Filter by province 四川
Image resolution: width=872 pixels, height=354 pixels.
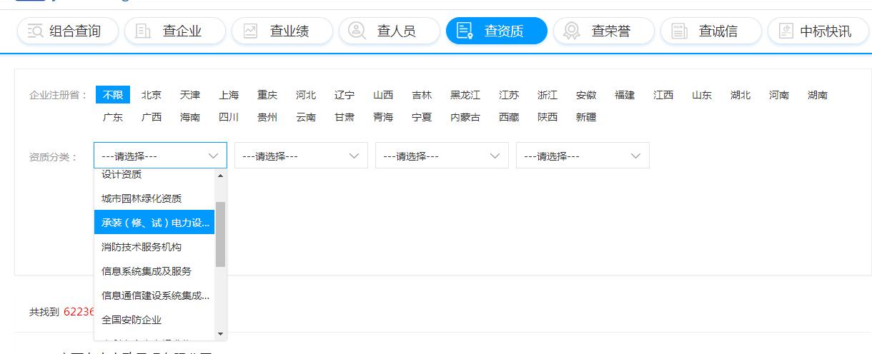pyautogui.click(x=229, y=117)
